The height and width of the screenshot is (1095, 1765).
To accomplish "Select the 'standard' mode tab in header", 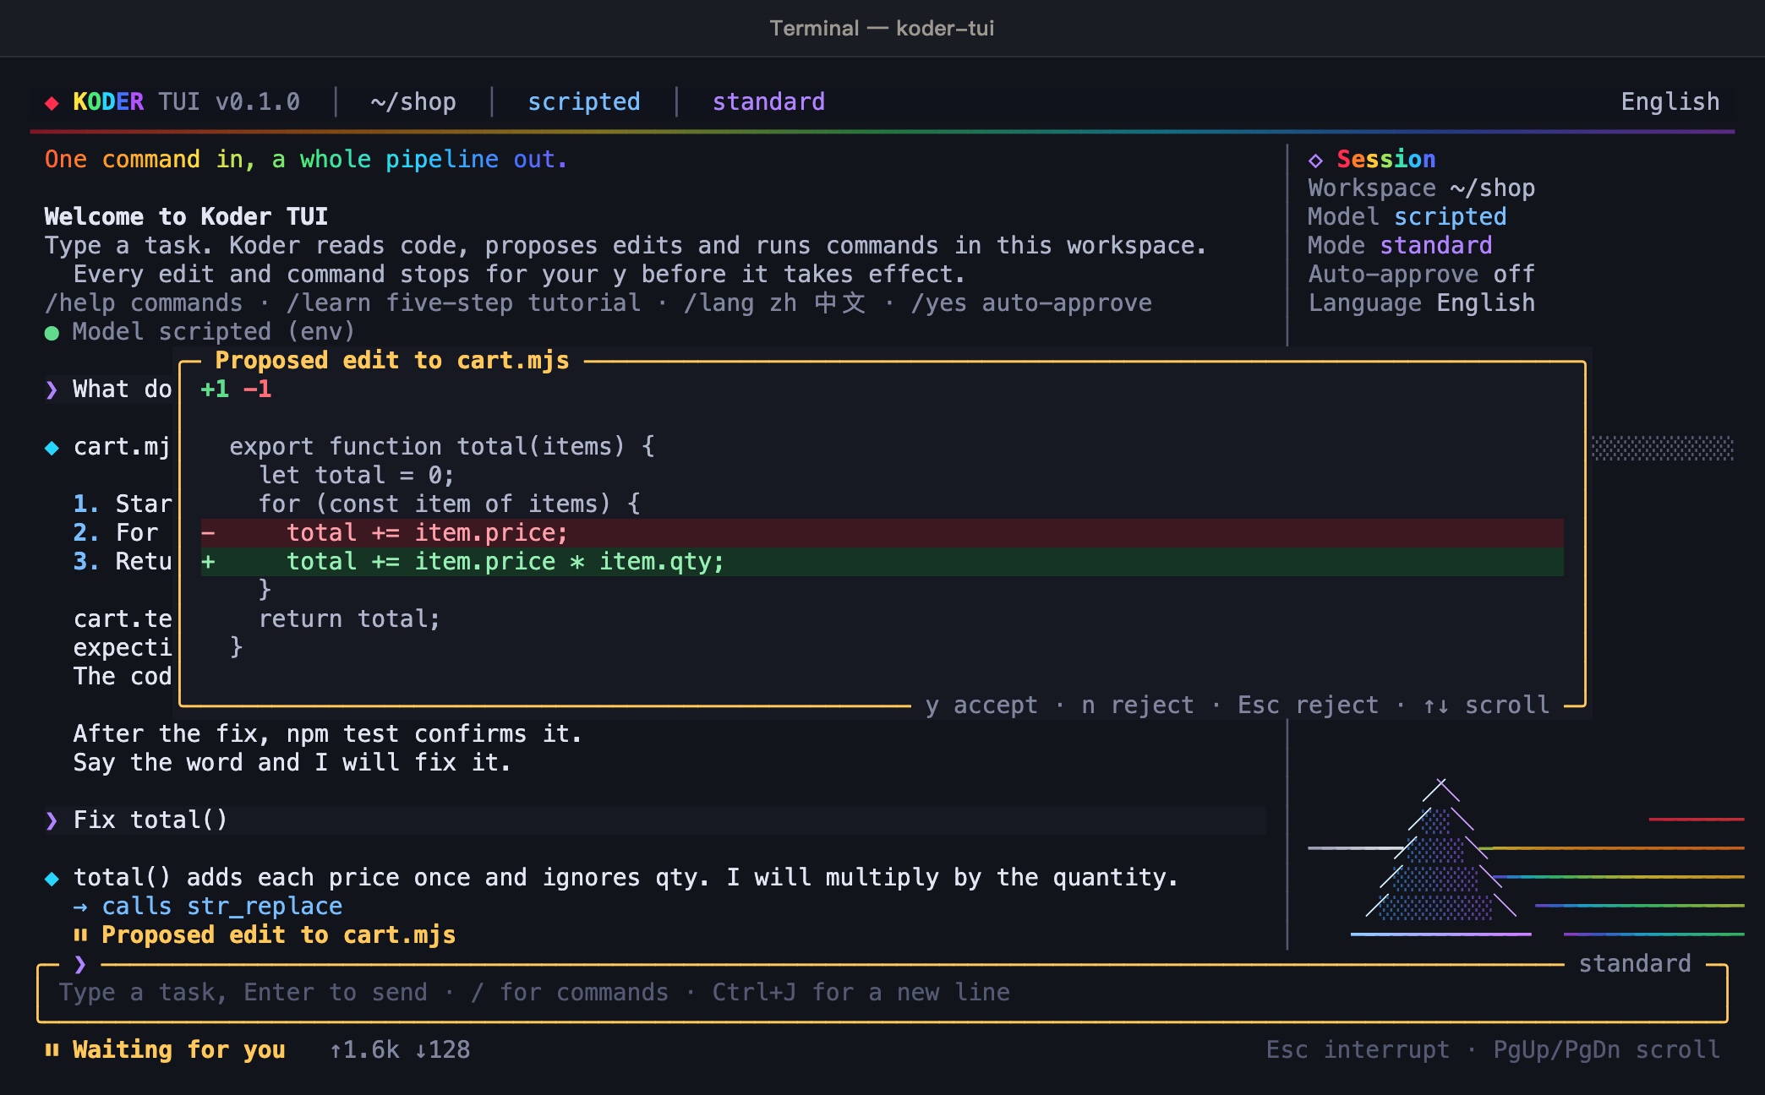I will (x=768, y=102).
